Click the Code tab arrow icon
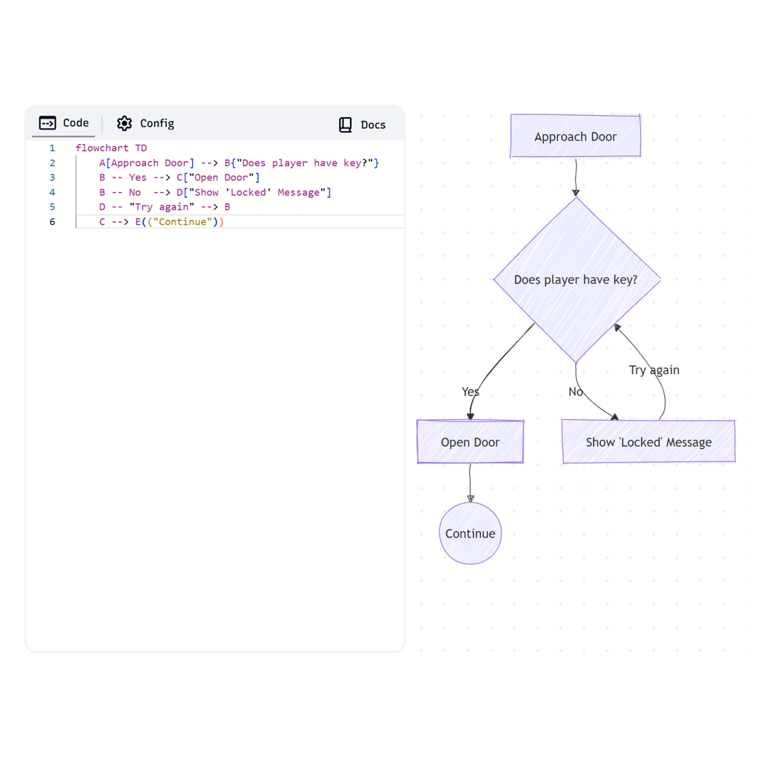Viewport: 764px width, 764px height. pos(47,123)
